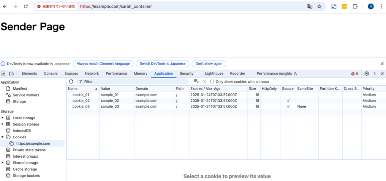Viewport: 386px width, 181px height.
Task: Click Switch DevTools to Japanese button
Action: tap(162, 64)
